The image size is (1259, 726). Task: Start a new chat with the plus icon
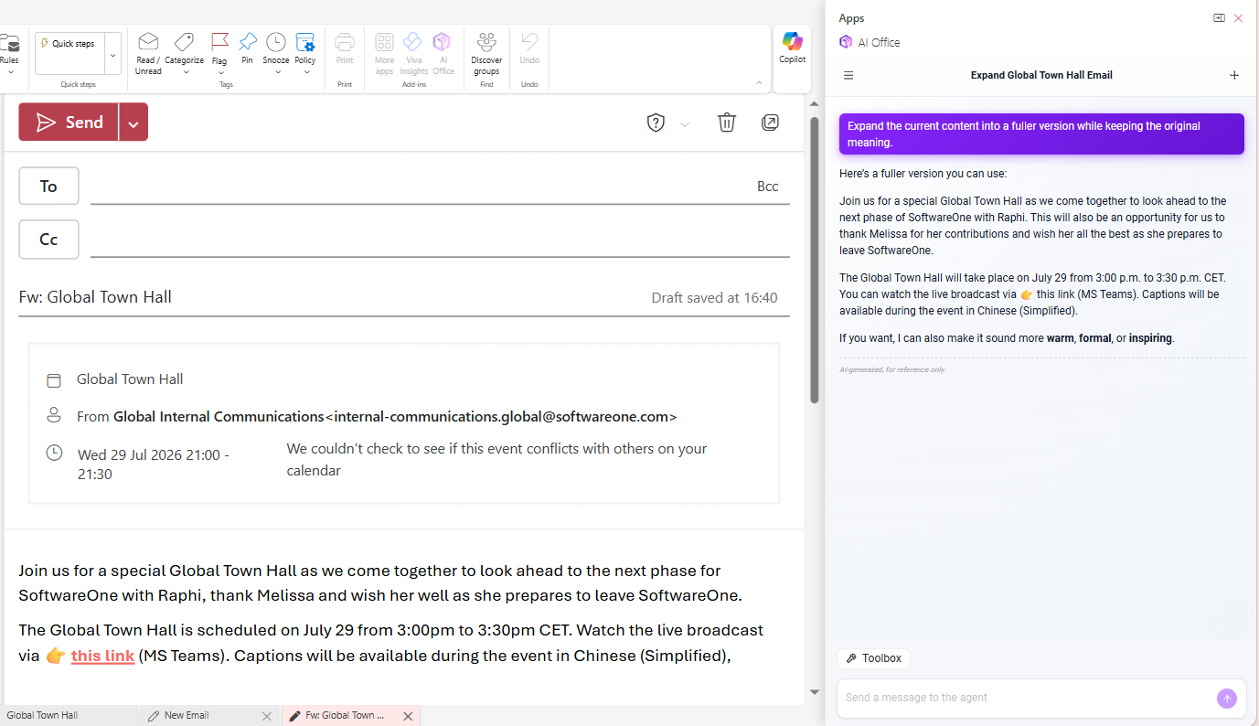(1234, 75)
